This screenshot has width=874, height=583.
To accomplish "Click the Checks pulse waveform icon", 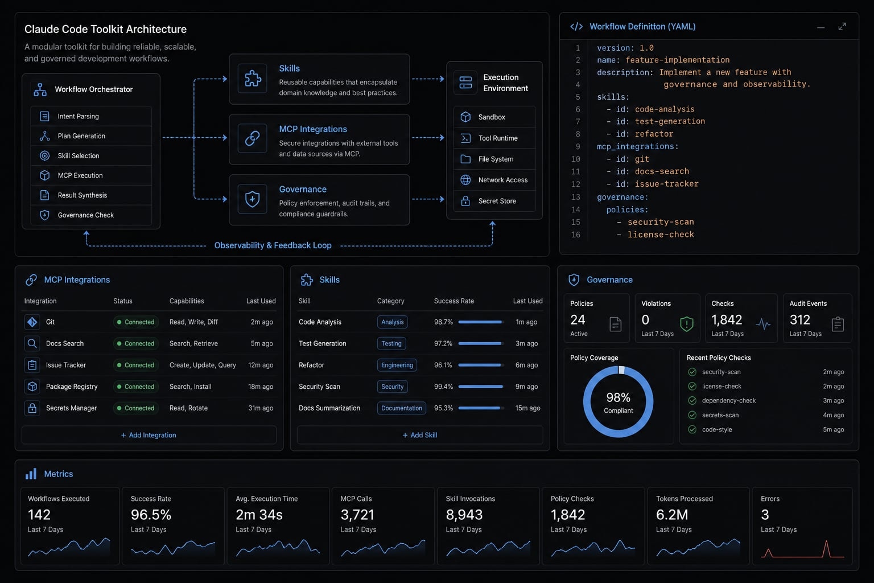I will pyautogui.click(x=763, y=325).
